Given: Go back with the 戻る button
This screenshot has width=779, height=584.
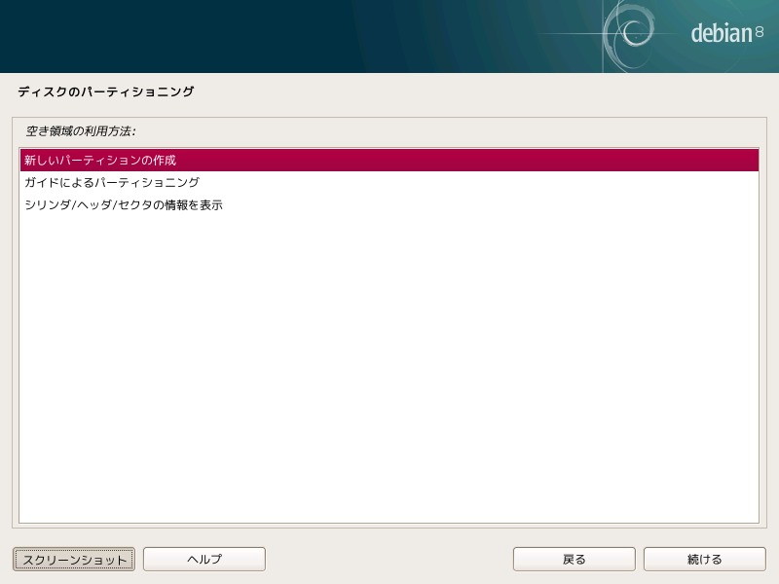Looking at the screenshot, I should 574,559.
